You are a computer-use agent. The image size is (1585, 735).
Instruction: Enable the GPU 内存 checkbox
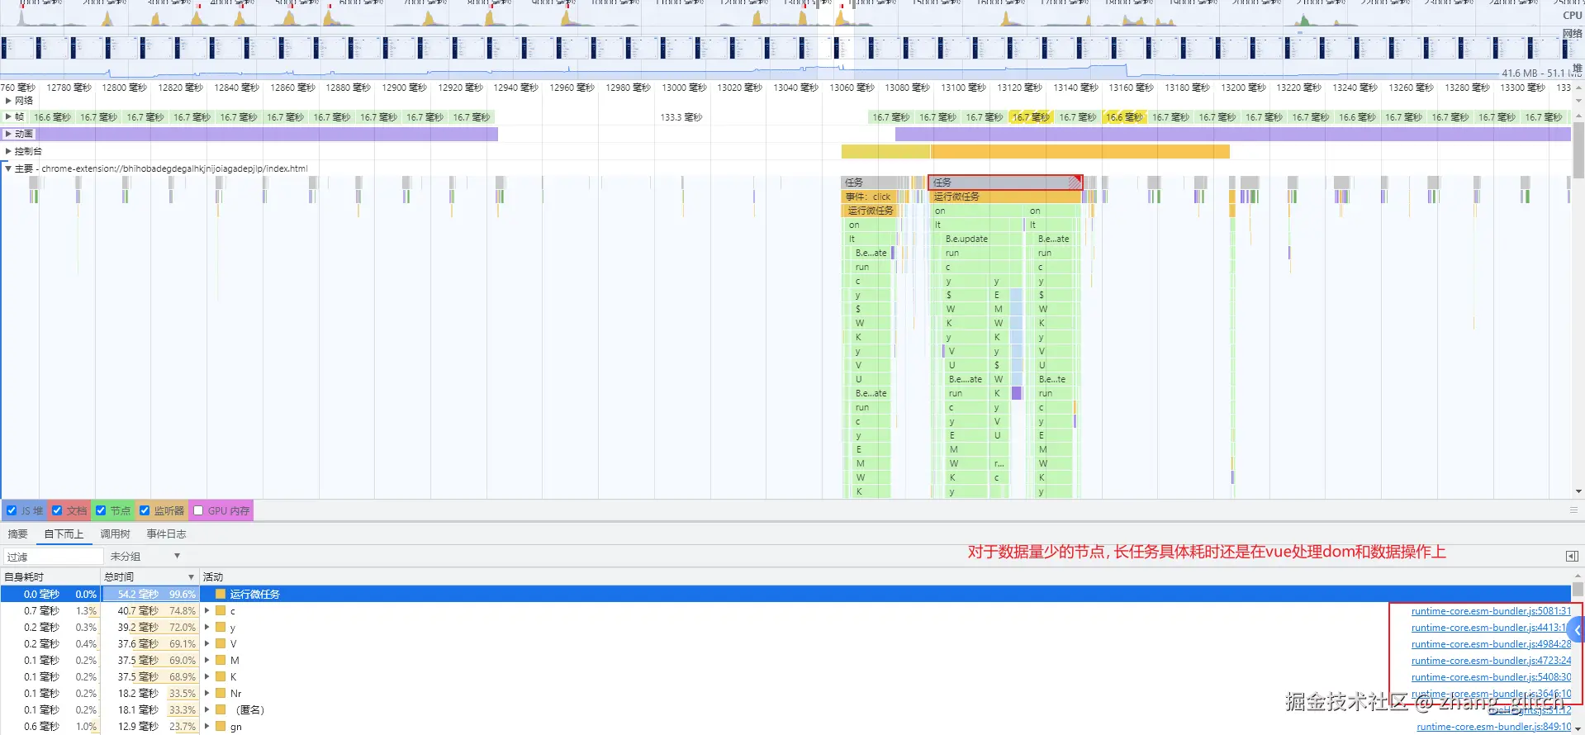pos(198,510)
